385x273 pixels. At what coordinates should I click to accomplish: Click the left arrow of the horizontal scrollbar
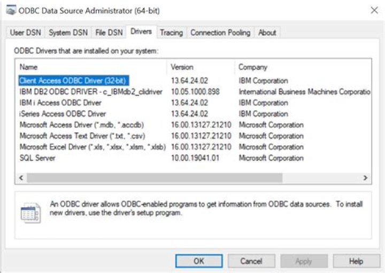[x=21, y=178]
